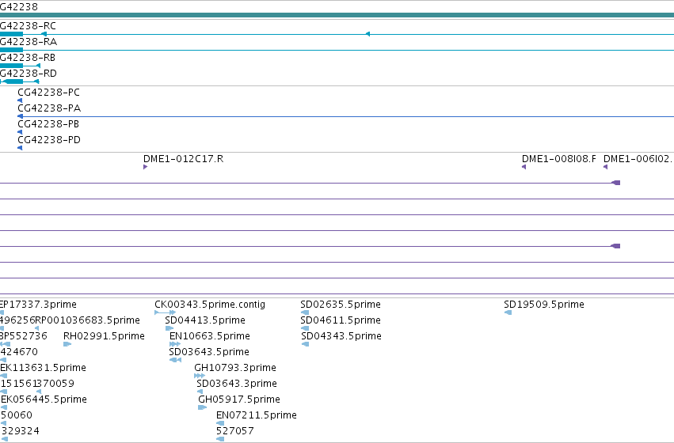This screenshot has width=674, height=443.
Task: Select the SD02635.5prime EST label
Action: [341, 305]
